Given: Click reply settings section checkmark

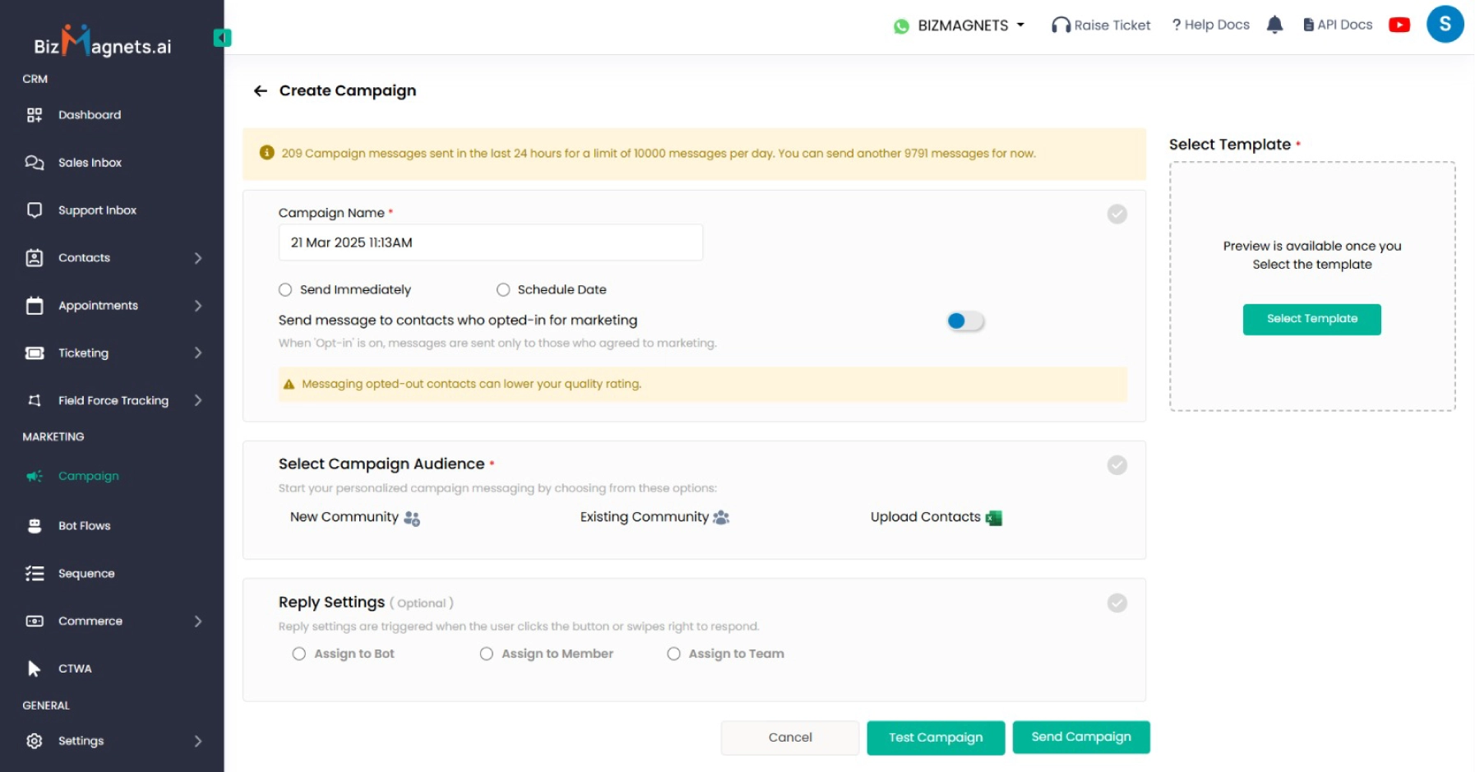Looking at the screenshot, I should coord(1117,603).
